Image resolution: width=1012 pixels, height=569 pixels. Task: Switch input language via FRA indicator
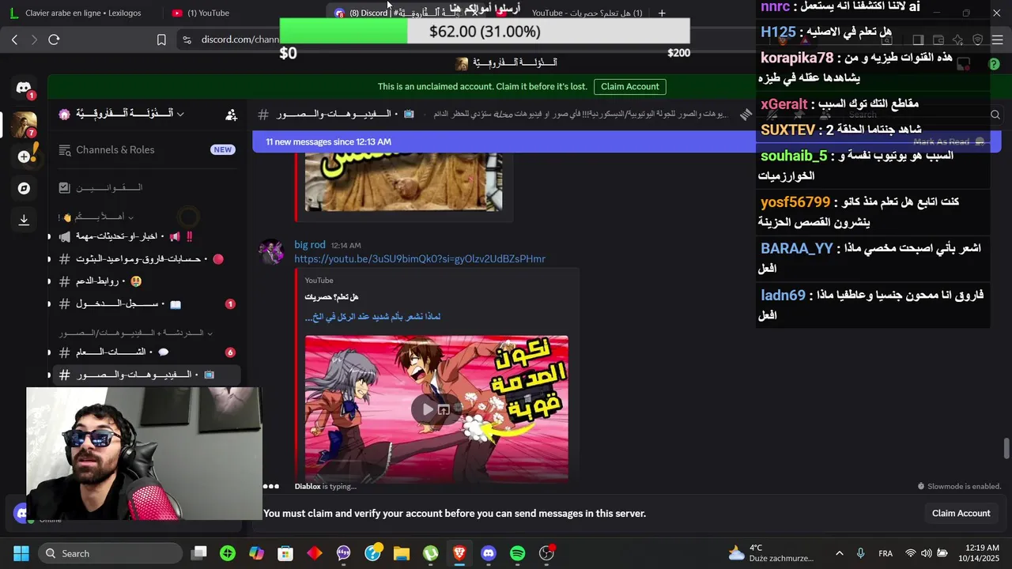[885, 553]
